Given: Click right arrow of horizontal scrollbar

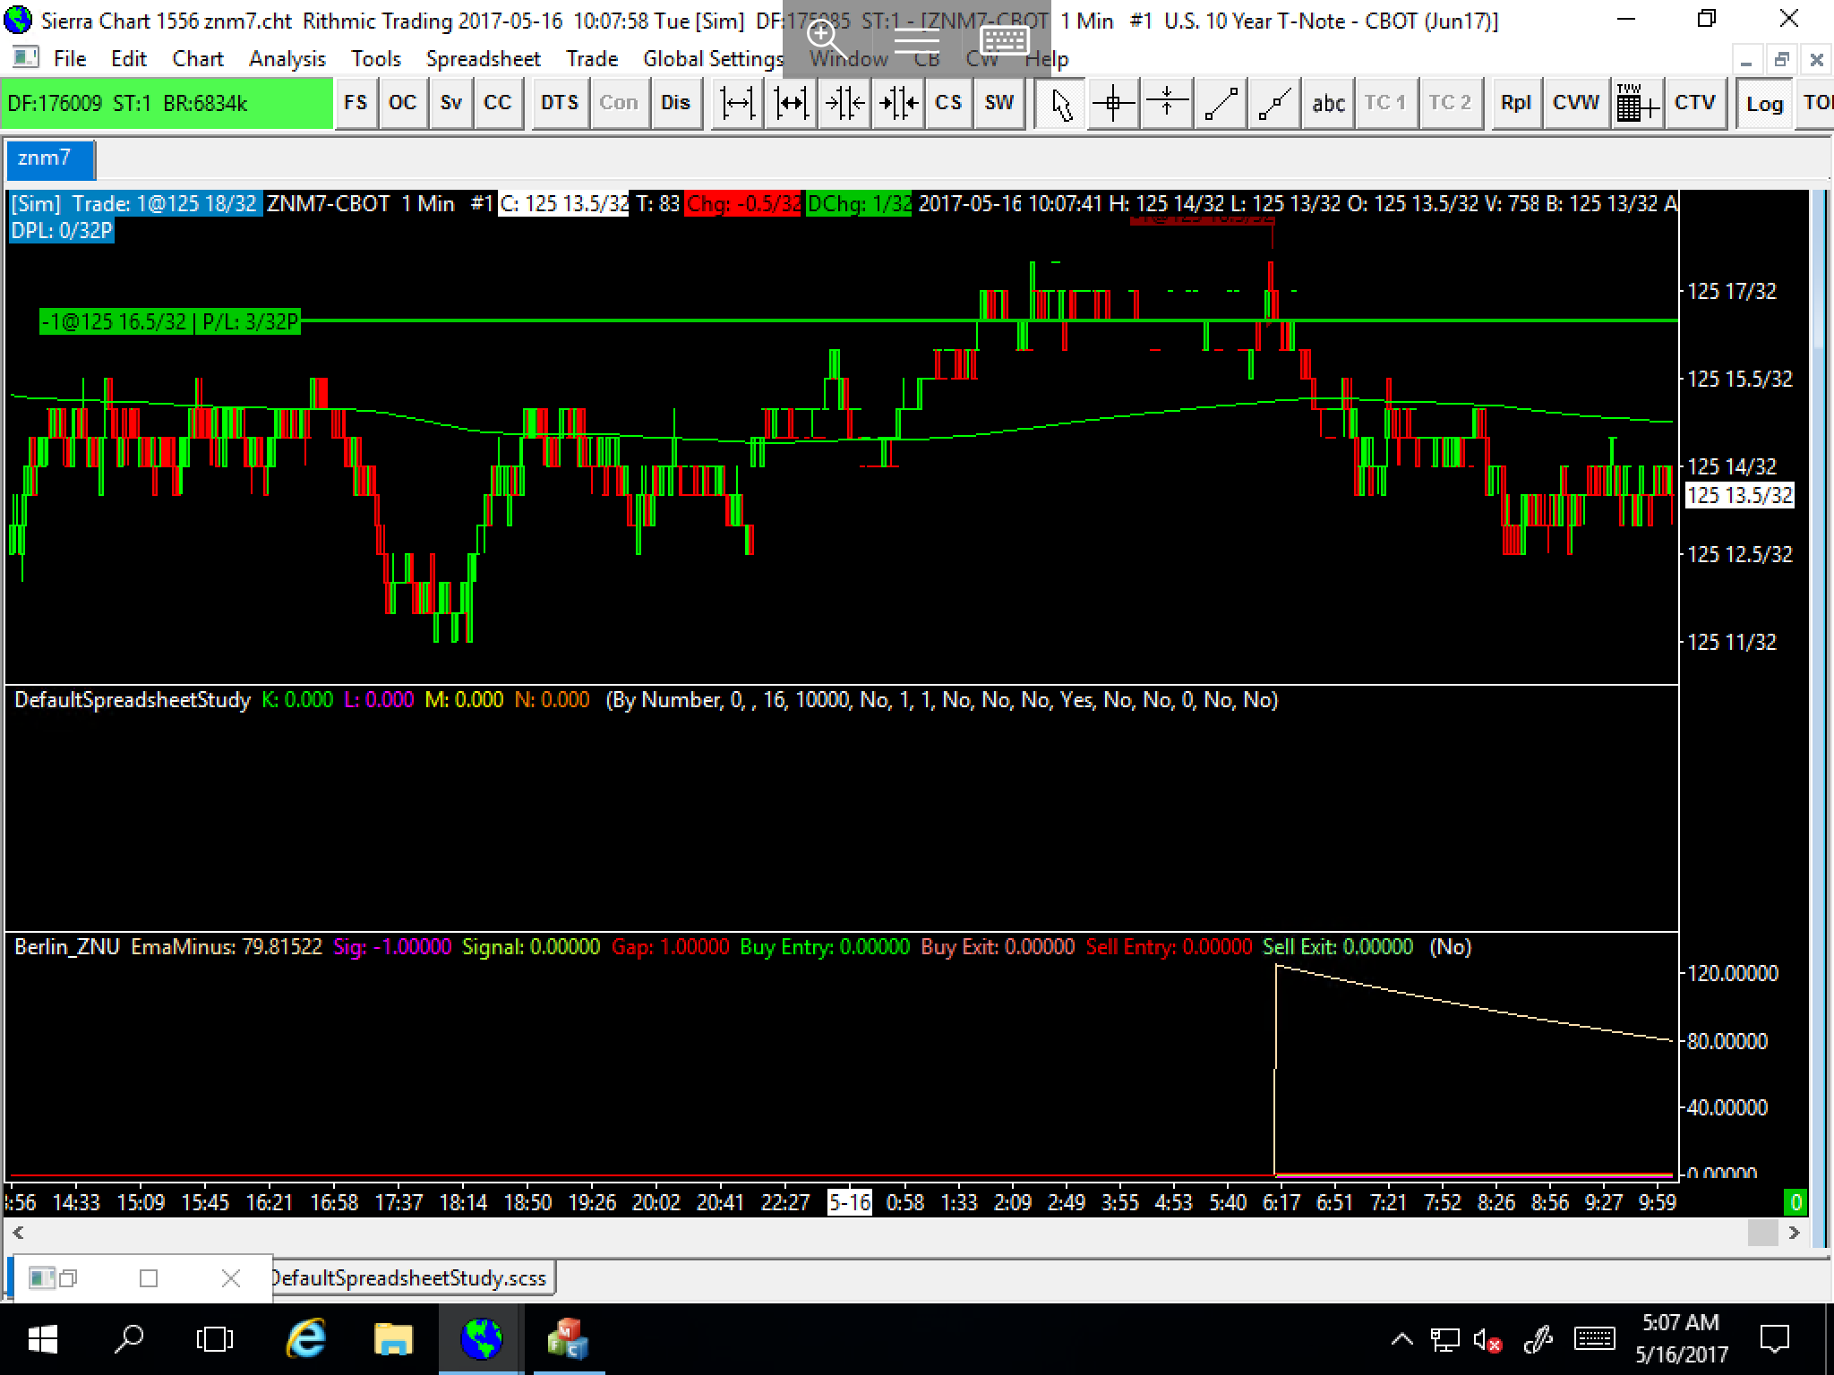Looking at the screenshot, I should pyautogui.click(x=1794, y=1233).
